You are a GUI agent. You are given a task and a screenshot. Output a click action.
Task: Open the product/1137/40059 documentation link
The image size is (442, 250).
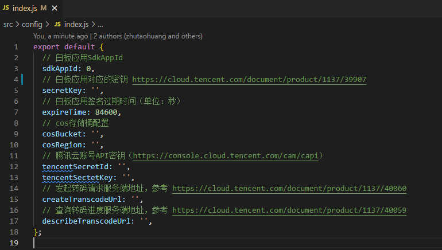[x=289, y=210]
